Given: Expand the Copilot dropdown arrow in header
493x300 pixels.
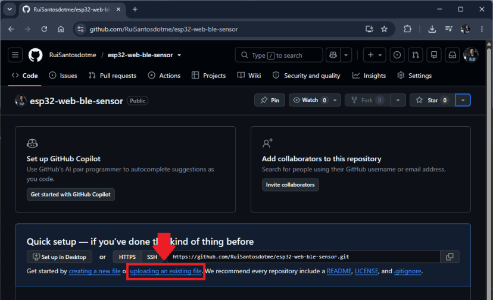Looking at the screenshot, I should point(346,55).
